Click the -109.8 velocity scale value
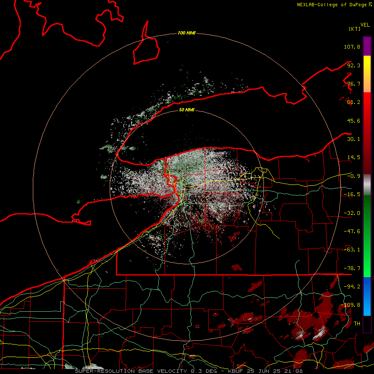 coord(350,305)
